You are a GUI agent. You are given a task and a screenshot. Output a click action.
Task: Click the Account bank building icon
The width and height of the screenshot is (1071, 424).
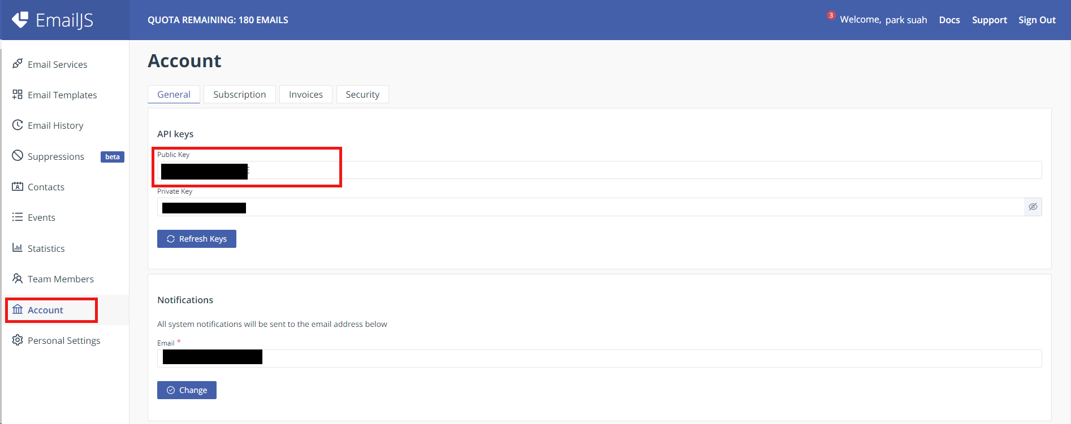point(18,309)
